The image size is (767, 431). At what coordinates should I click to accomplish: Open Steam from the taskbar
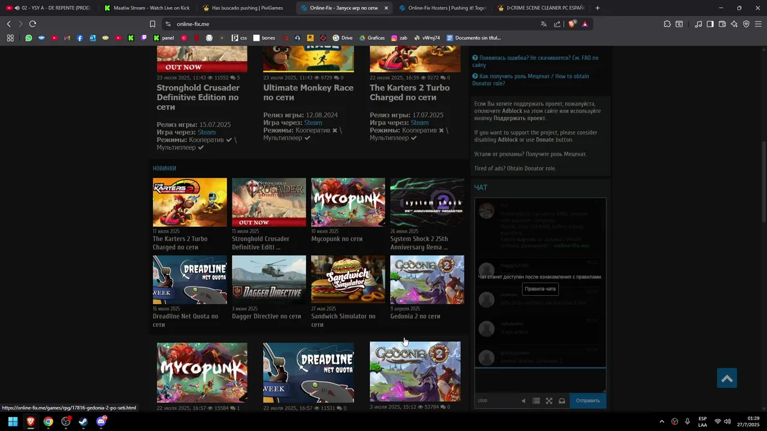83,421
